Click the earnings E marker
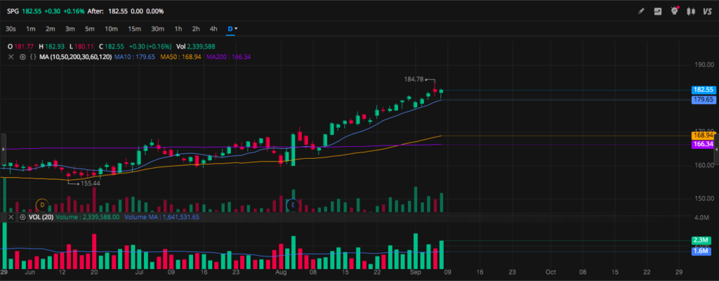719x281 pixels. (x=293, y=204)
